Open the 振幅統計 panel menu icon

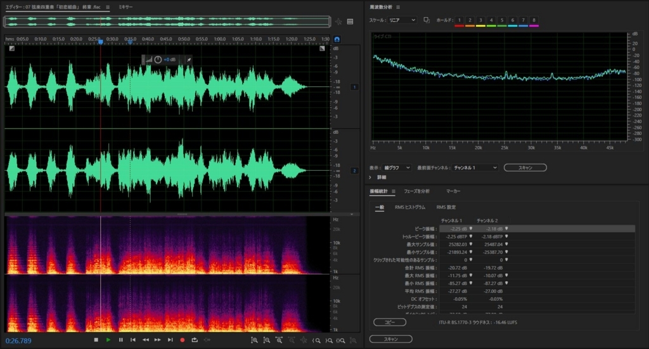[x=393, y=191]
